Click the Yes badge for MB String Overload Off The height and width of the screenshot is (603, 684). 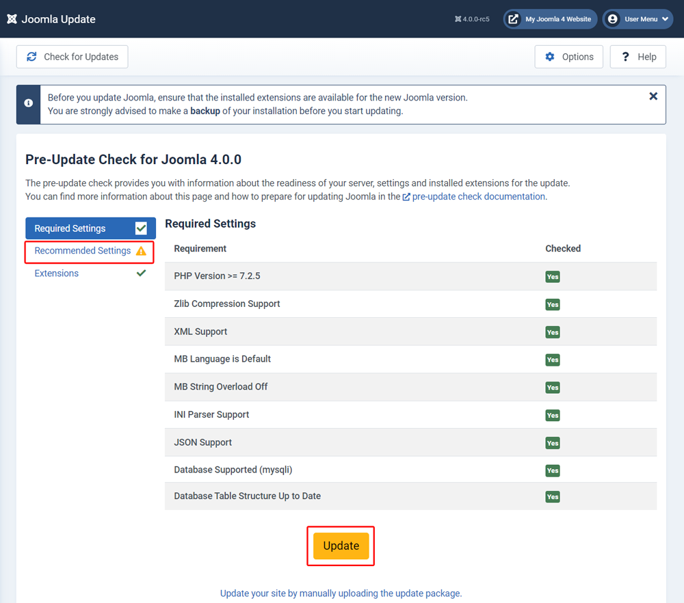553,388
